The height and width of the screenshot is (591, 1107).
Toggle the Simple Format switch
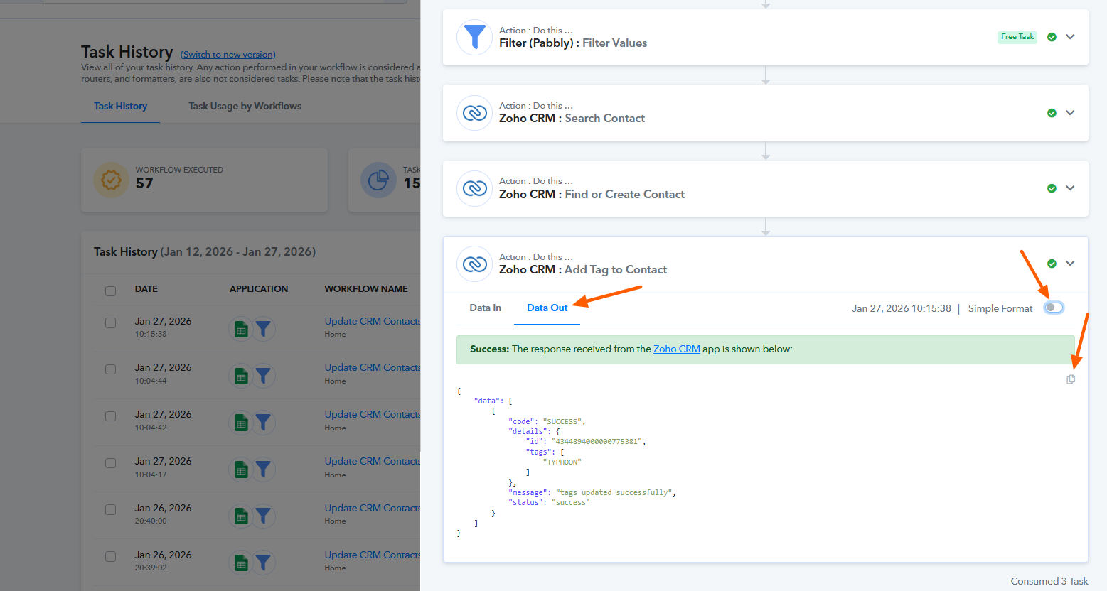pyautogui.click(x=1054, y=308)
